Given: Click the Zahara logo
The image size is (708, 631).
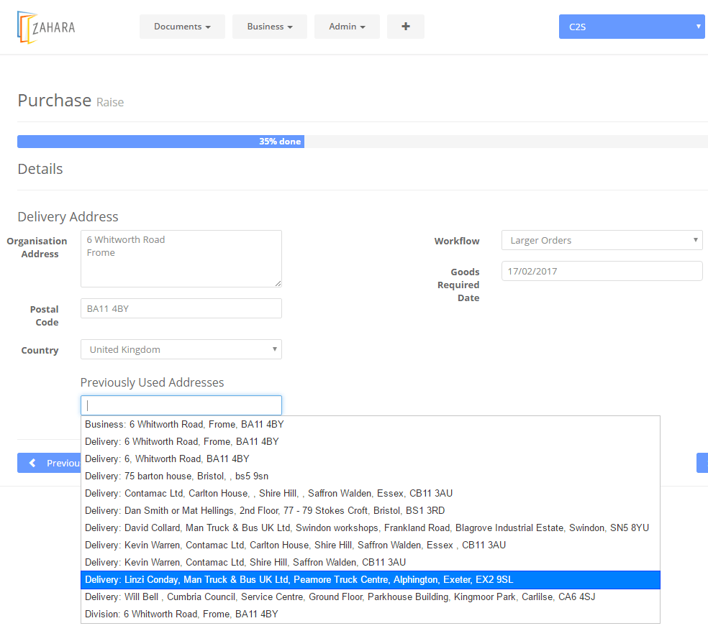Looking at the screenshot, I should point(46,27).
